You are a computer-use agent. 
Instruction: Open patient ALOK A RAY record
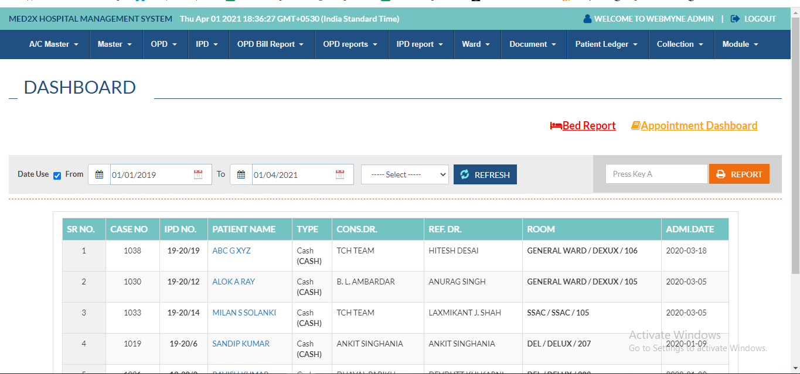[x=234, y=282]
